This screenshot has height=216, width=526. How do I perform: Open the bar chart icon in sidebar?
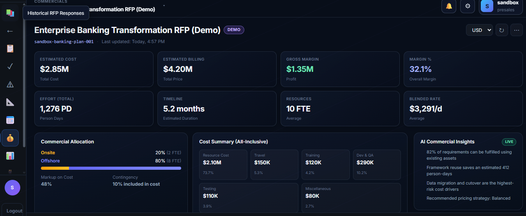(10, 156)
